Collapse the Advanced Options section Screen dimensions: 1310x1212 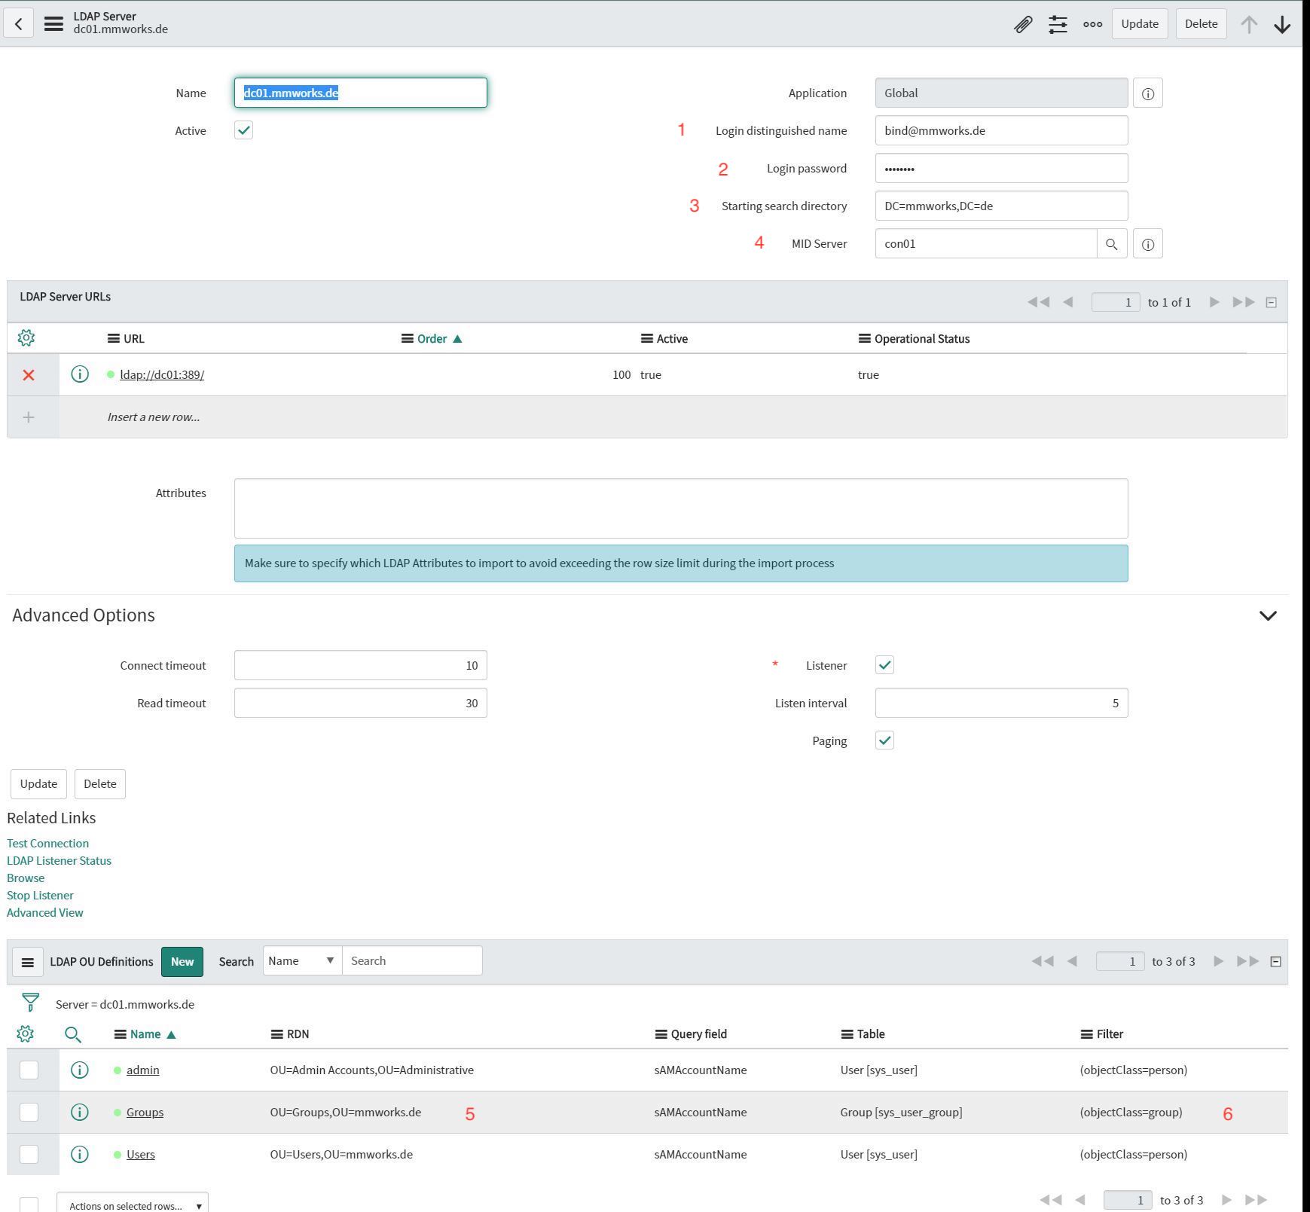tap(1268, 615)
